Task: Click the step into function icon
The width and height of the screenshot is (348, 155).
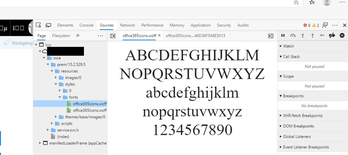Action: pyautogui.click(x=303, y=35)
